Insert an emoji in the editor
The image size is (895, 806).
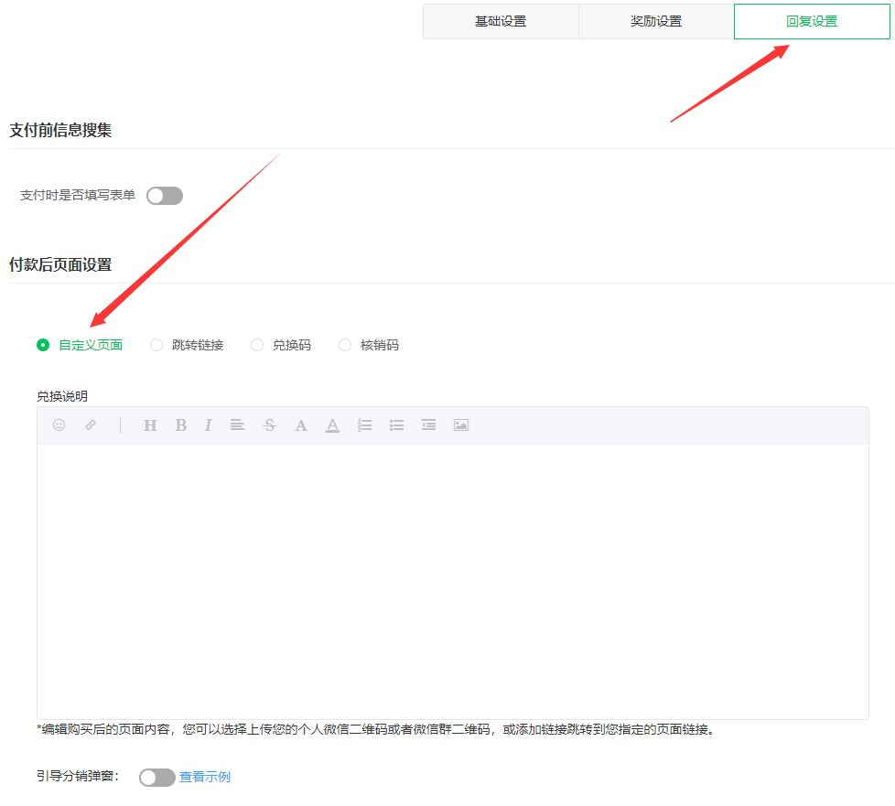pyautogui.click(x=59, y=424)
